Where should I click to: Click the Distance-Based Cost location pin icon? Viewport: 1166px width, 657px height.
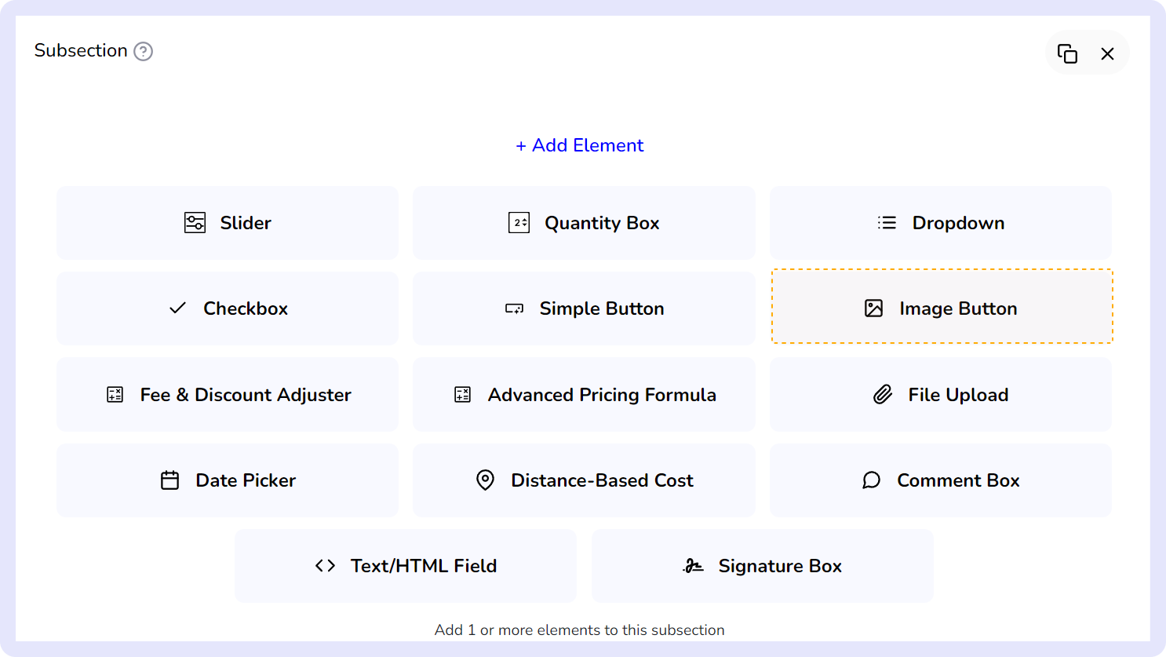click(x=485, y=480)
